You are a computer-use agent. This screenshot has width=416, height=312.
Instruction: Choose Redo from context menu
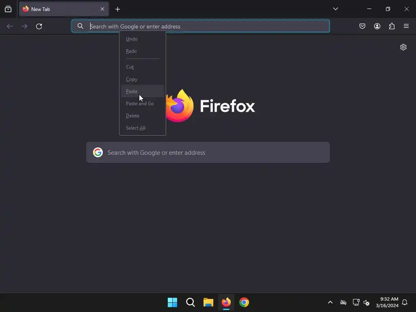(143, 51)
